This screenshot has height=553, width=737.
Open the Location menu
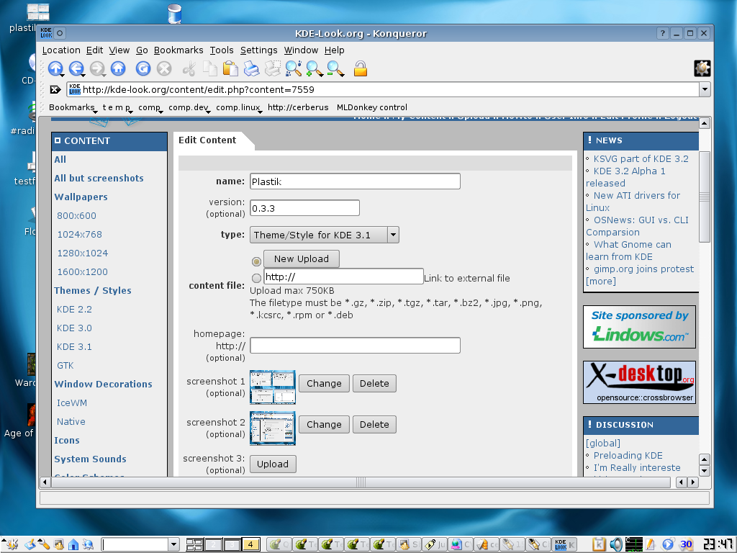coord(61,50)
